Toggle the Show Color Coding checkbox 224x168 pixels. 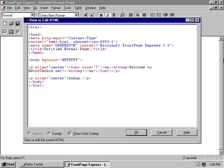(x=70, y=133)
